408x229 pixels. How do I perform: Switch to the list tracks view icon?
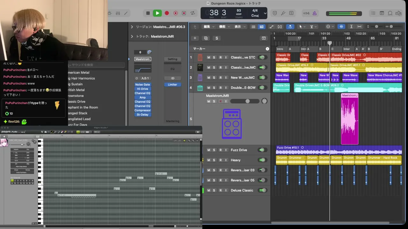pos(261,27)
